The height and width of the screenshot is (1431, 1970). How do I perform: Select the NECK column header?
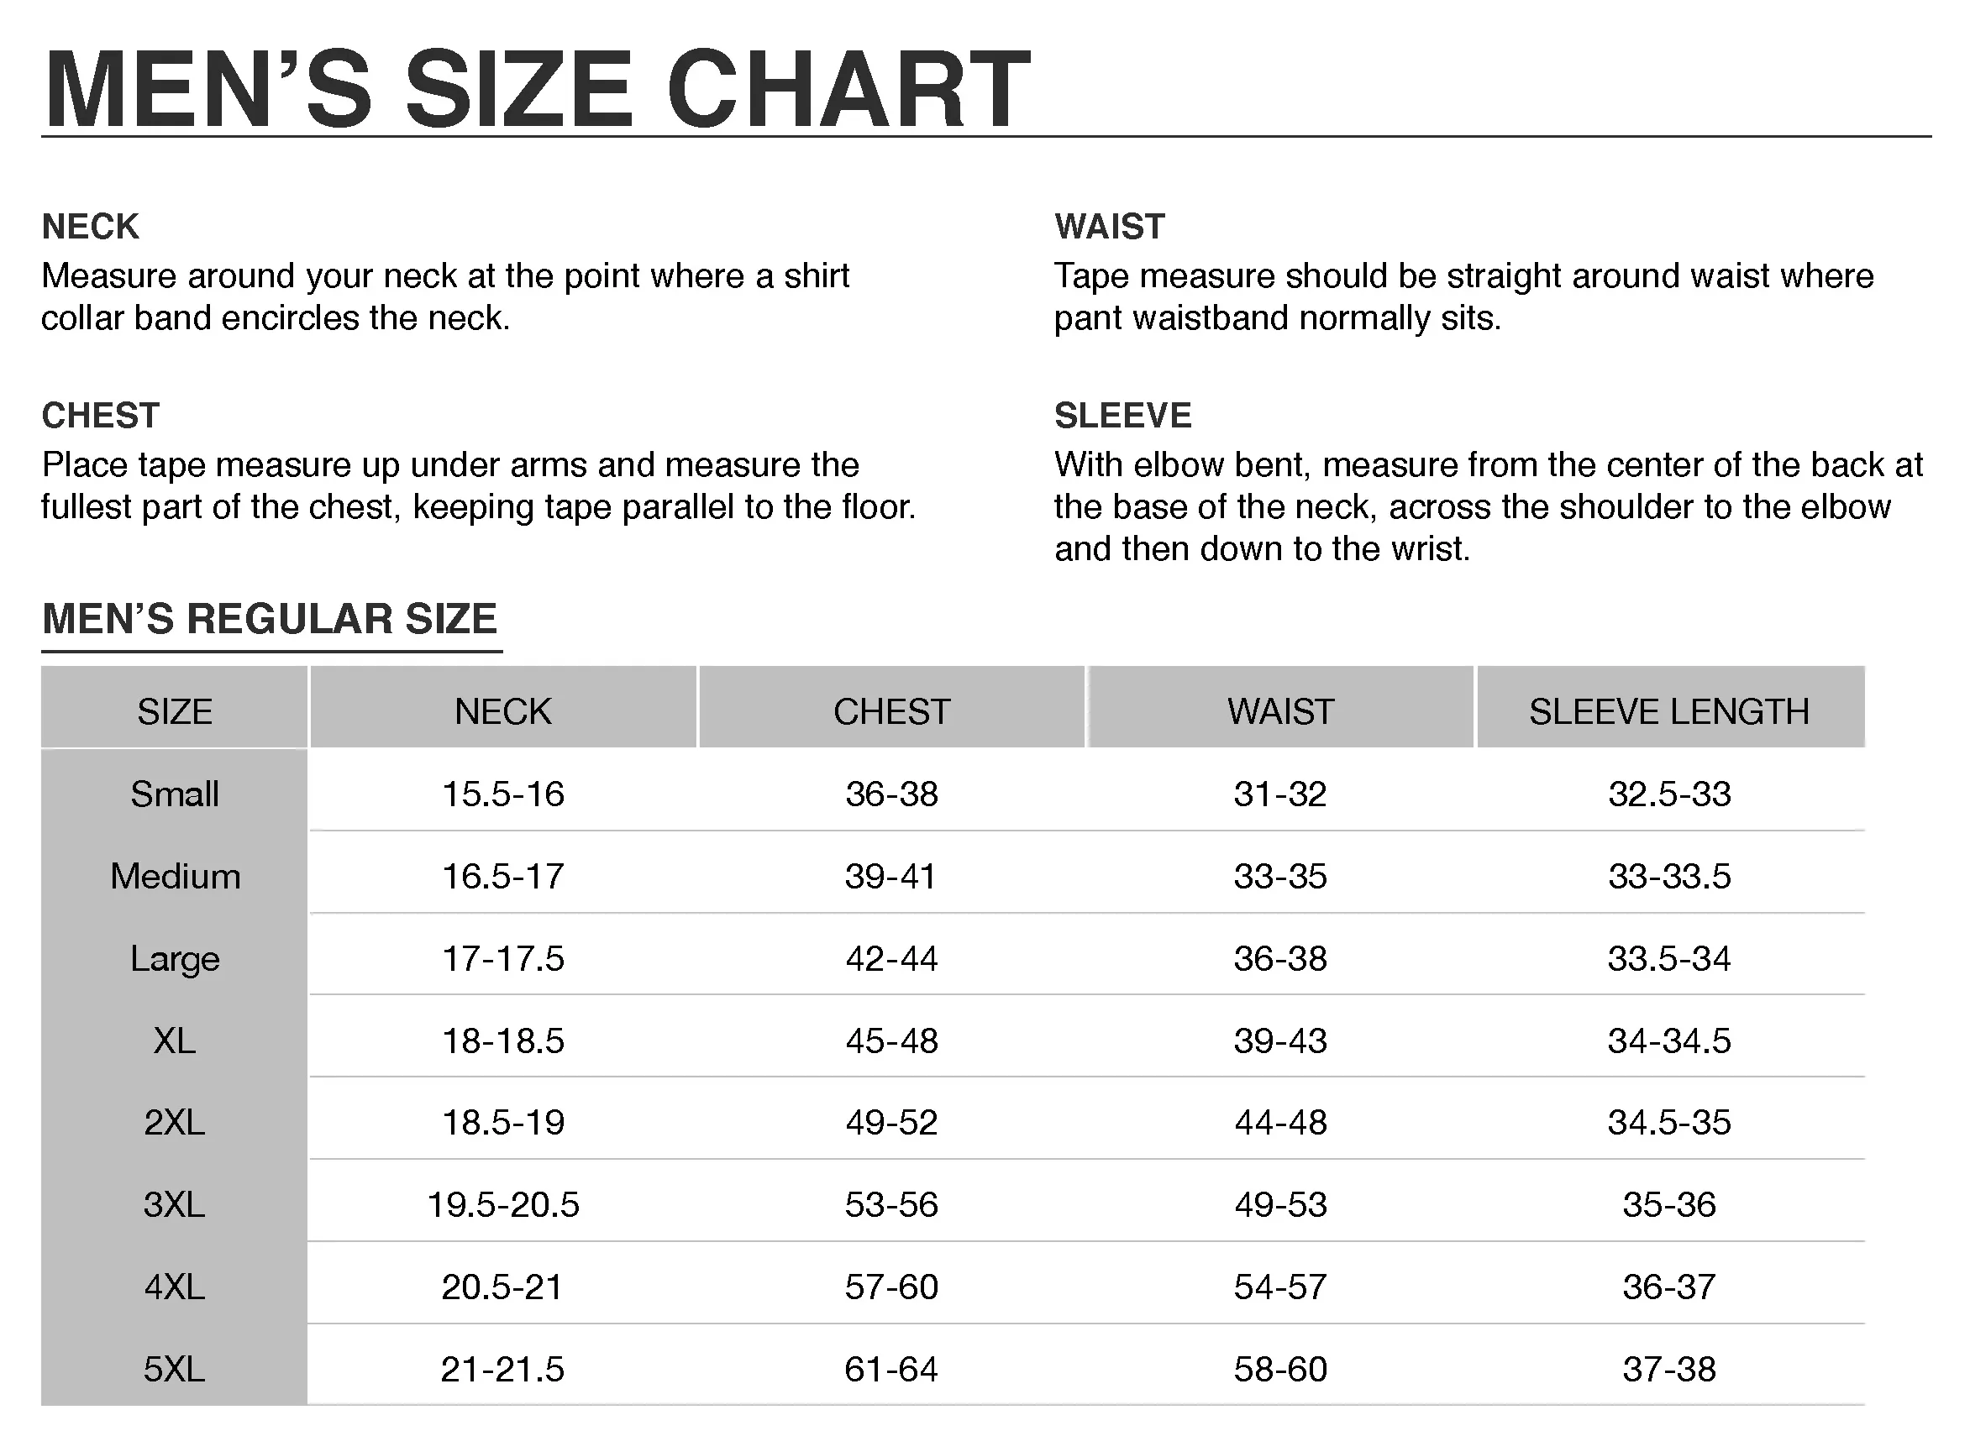503,711
